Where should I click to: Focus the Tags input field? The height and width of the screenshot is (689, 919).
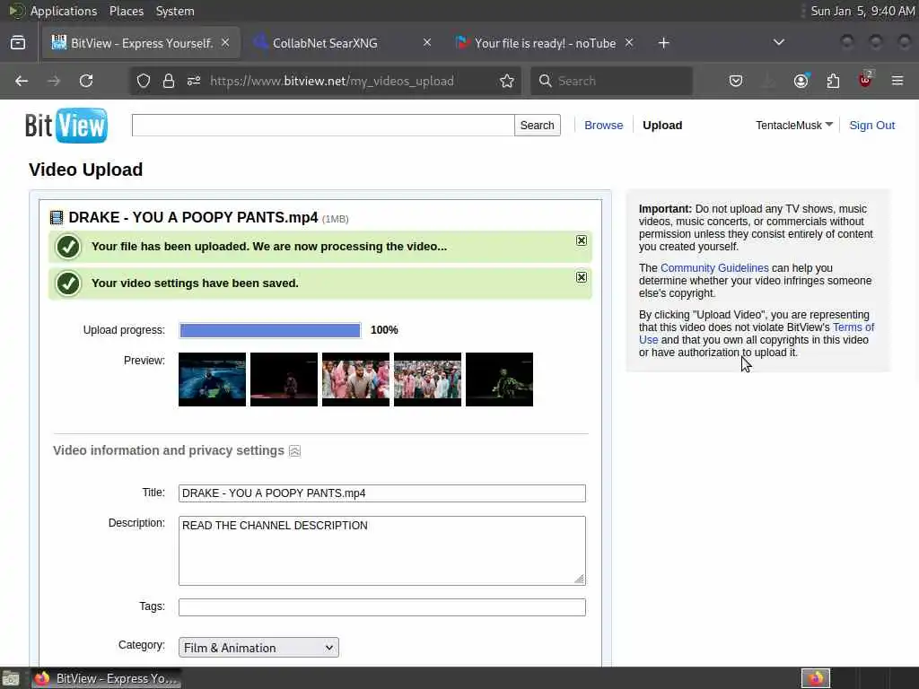(x=382, y=607)
